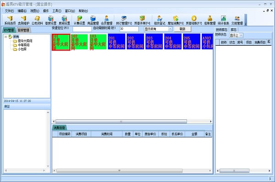Viewport: 275px width, 182px height.
Task: Open the 操作 menu
Action: click(46, 11)
